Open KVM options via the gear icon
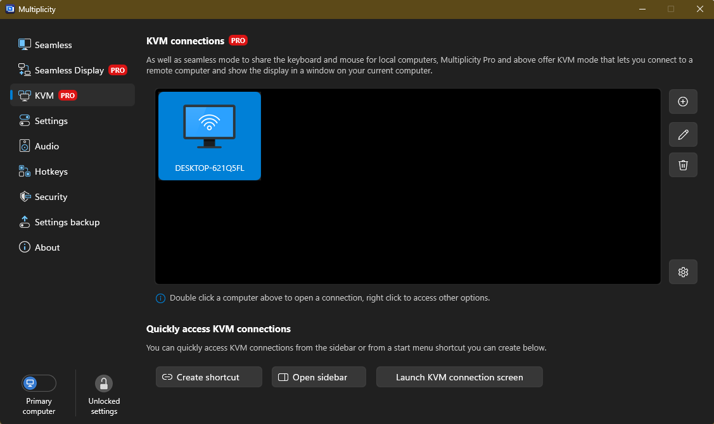This screenshot has width=714, height=424. [x=683, y=272]
